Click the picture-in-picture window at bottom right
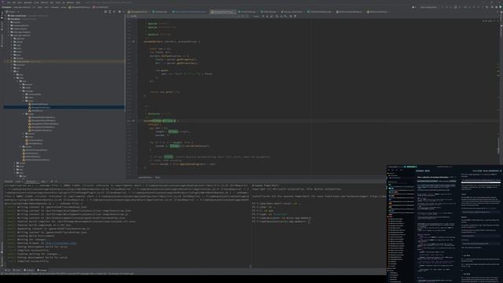The height and width of the screenshot is (283, 503). (x=445, y=223)
